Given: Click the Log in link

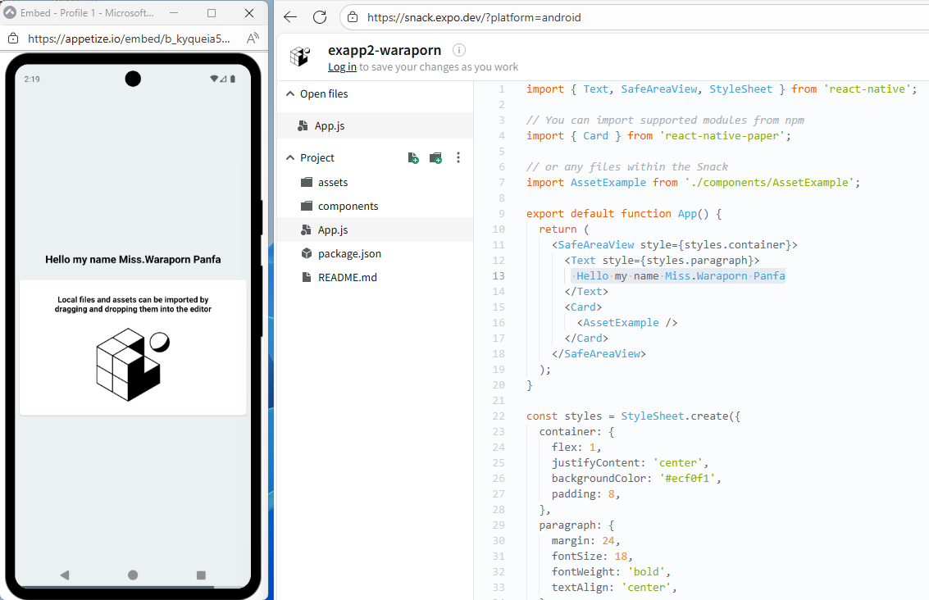Looking at the screenshot, I should pyautogui.click(x=342, y=67).
